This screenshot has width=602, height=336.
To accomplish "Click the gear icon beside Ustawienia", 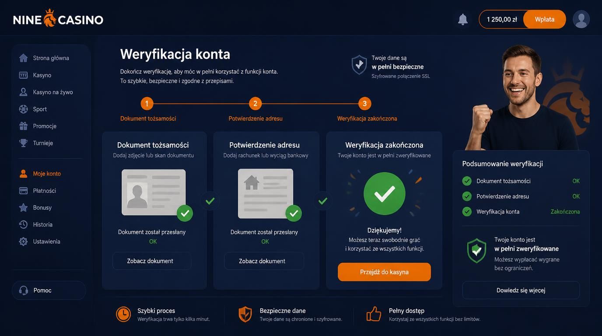I will 23,241.
